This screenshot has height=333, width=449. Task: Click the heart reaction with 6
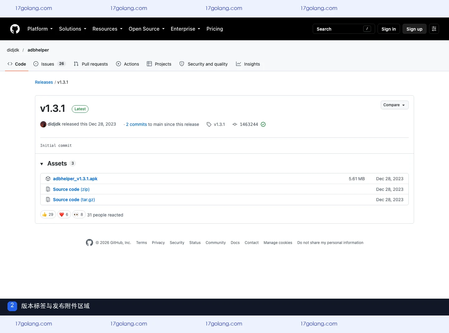pos(64,215)
